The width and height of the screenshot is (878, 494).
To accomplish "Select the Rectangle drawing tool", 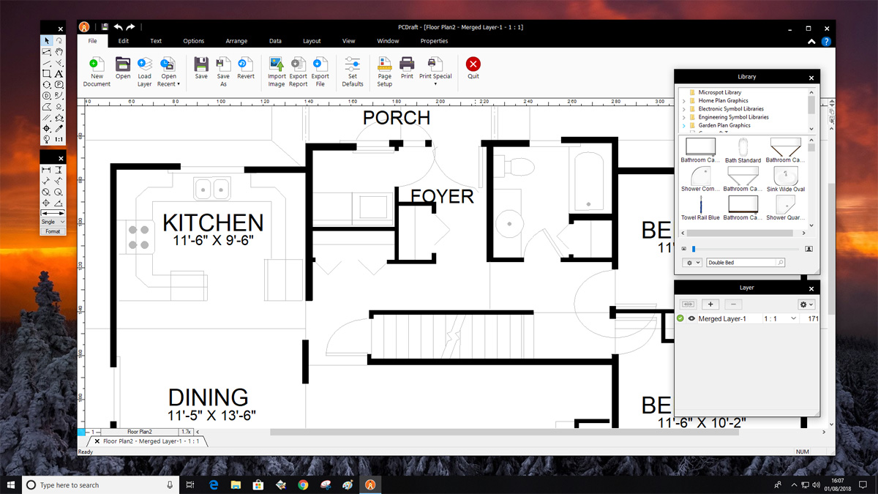I will [x=46, y=73].
